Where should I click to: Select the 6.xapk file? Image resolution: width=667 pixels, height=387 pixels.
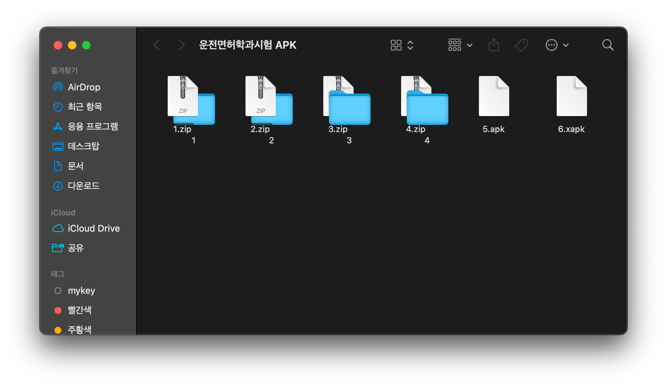572,97
